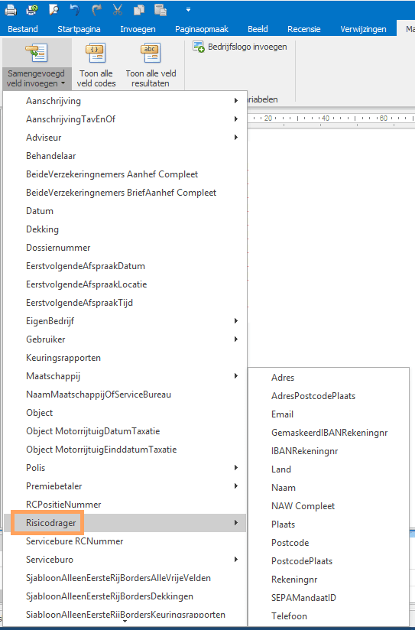Image resolution: width=415 pixels, height=630 pixels.
Task: Insert the Email field
Action: [329, 414]
